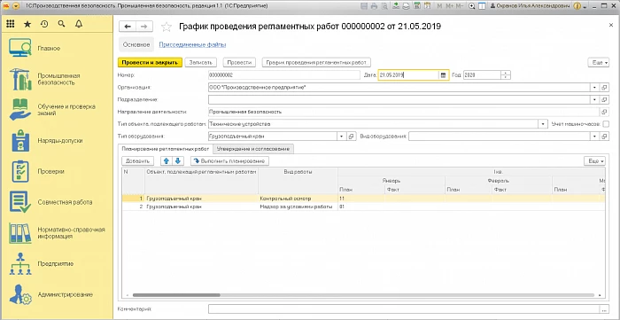Click the Добавить button
The width and height of the screenshot is (620, 320).
137,161
